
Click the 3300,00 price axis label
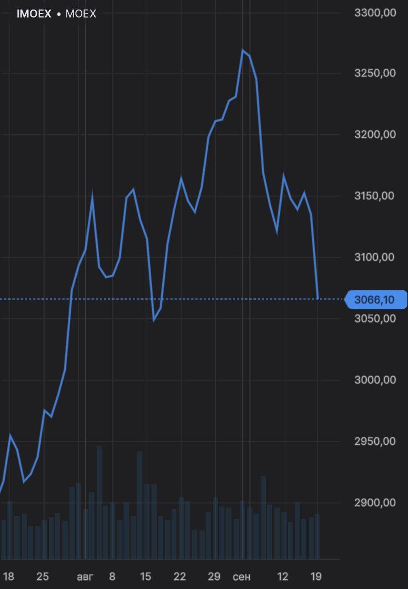pos(375,13)
